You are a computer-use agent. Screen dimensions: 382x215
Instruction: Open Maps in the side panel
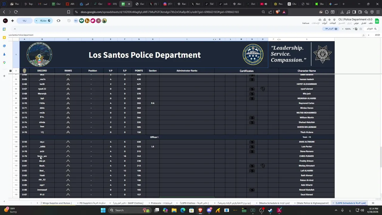coord(4,63)
